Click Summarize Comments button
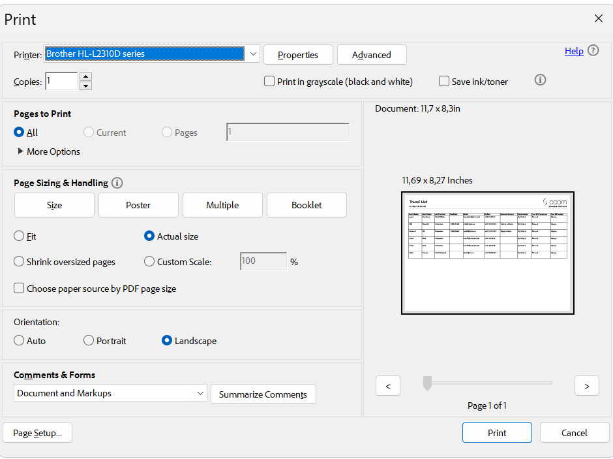613x459 pixels. (263, 394)
